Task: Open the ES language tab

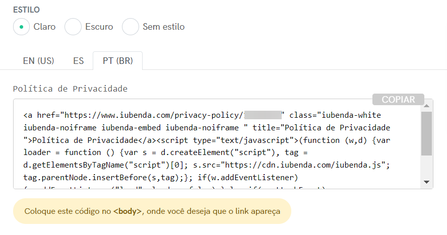Action: click(x=78, y=61)
